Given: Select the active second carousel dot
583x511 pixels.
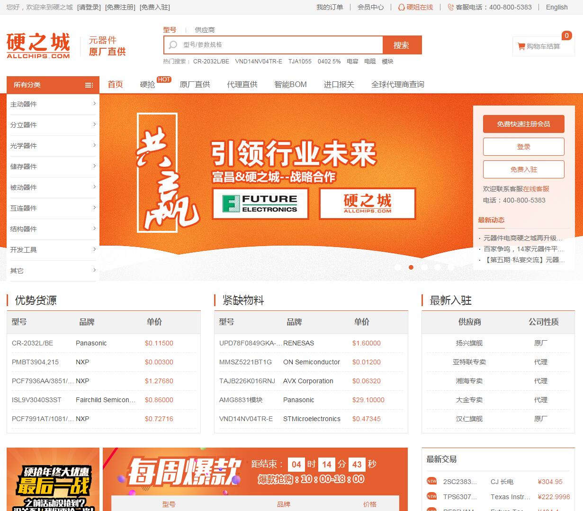Looking at the screenshot, I should click(x=411, y=267).
